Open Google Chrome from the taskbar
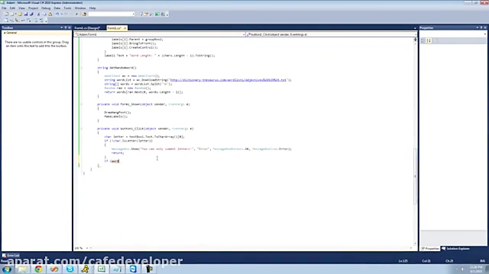The height and width of the screenshot is (274, 489). click(39, 269)
